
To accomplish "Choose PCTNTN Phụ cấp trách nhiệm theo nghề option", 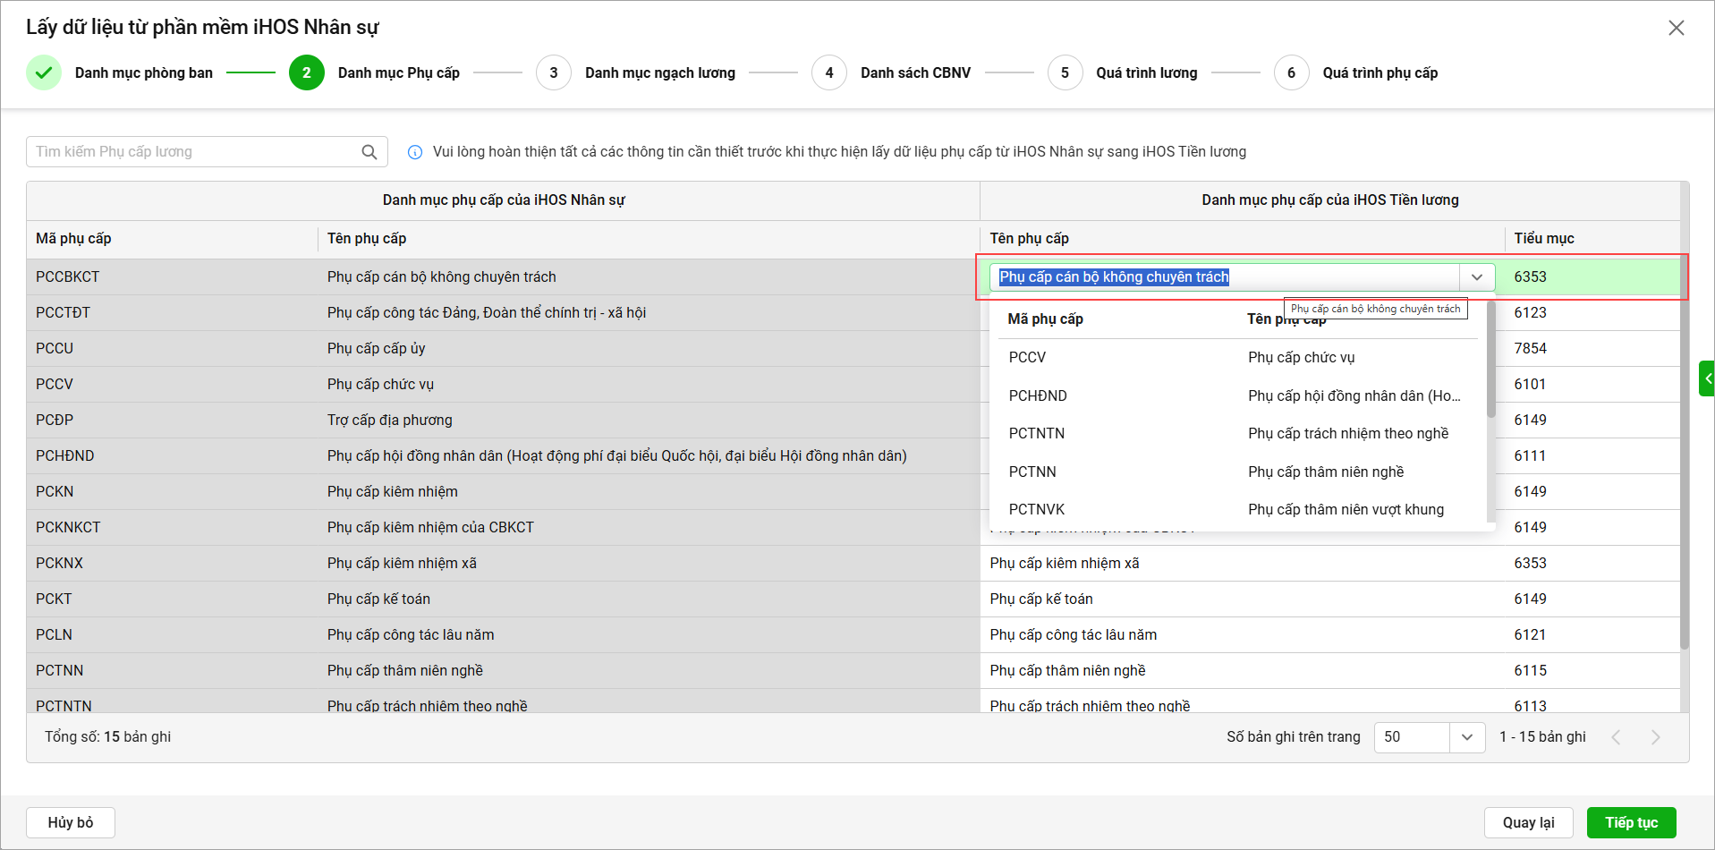I will [x=1238, y=433].
